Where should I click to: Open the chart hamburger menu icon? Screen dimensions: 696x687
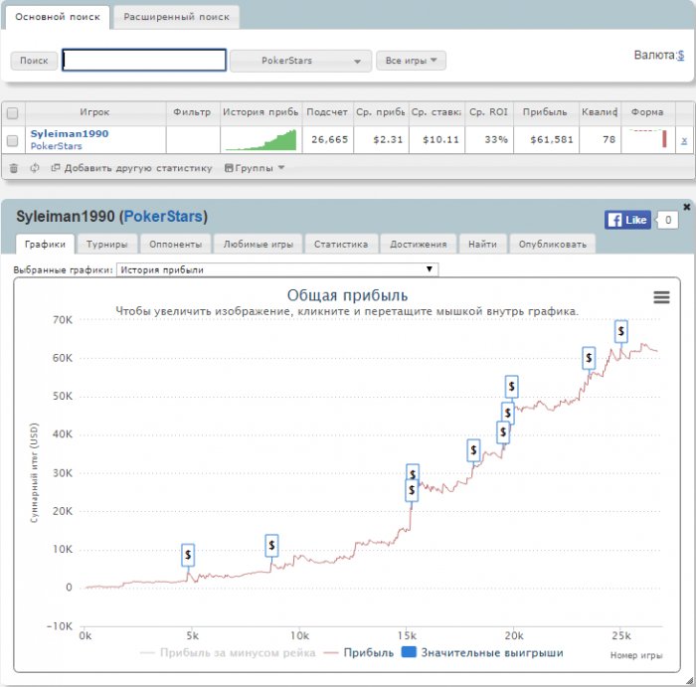pos(661,296)
